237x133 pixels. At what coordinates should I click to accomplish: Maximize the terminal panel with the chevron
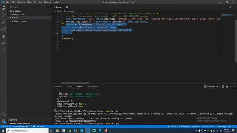tap(231, 86)
